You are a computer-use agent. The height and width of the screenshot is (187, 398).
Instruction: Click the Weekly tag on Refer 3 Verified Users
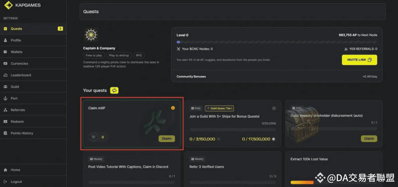[x=197, y=159]
